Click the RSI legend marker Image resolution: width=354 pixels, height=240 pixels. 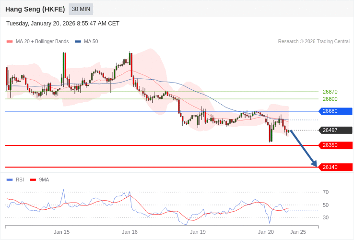(x=10, y=180)
